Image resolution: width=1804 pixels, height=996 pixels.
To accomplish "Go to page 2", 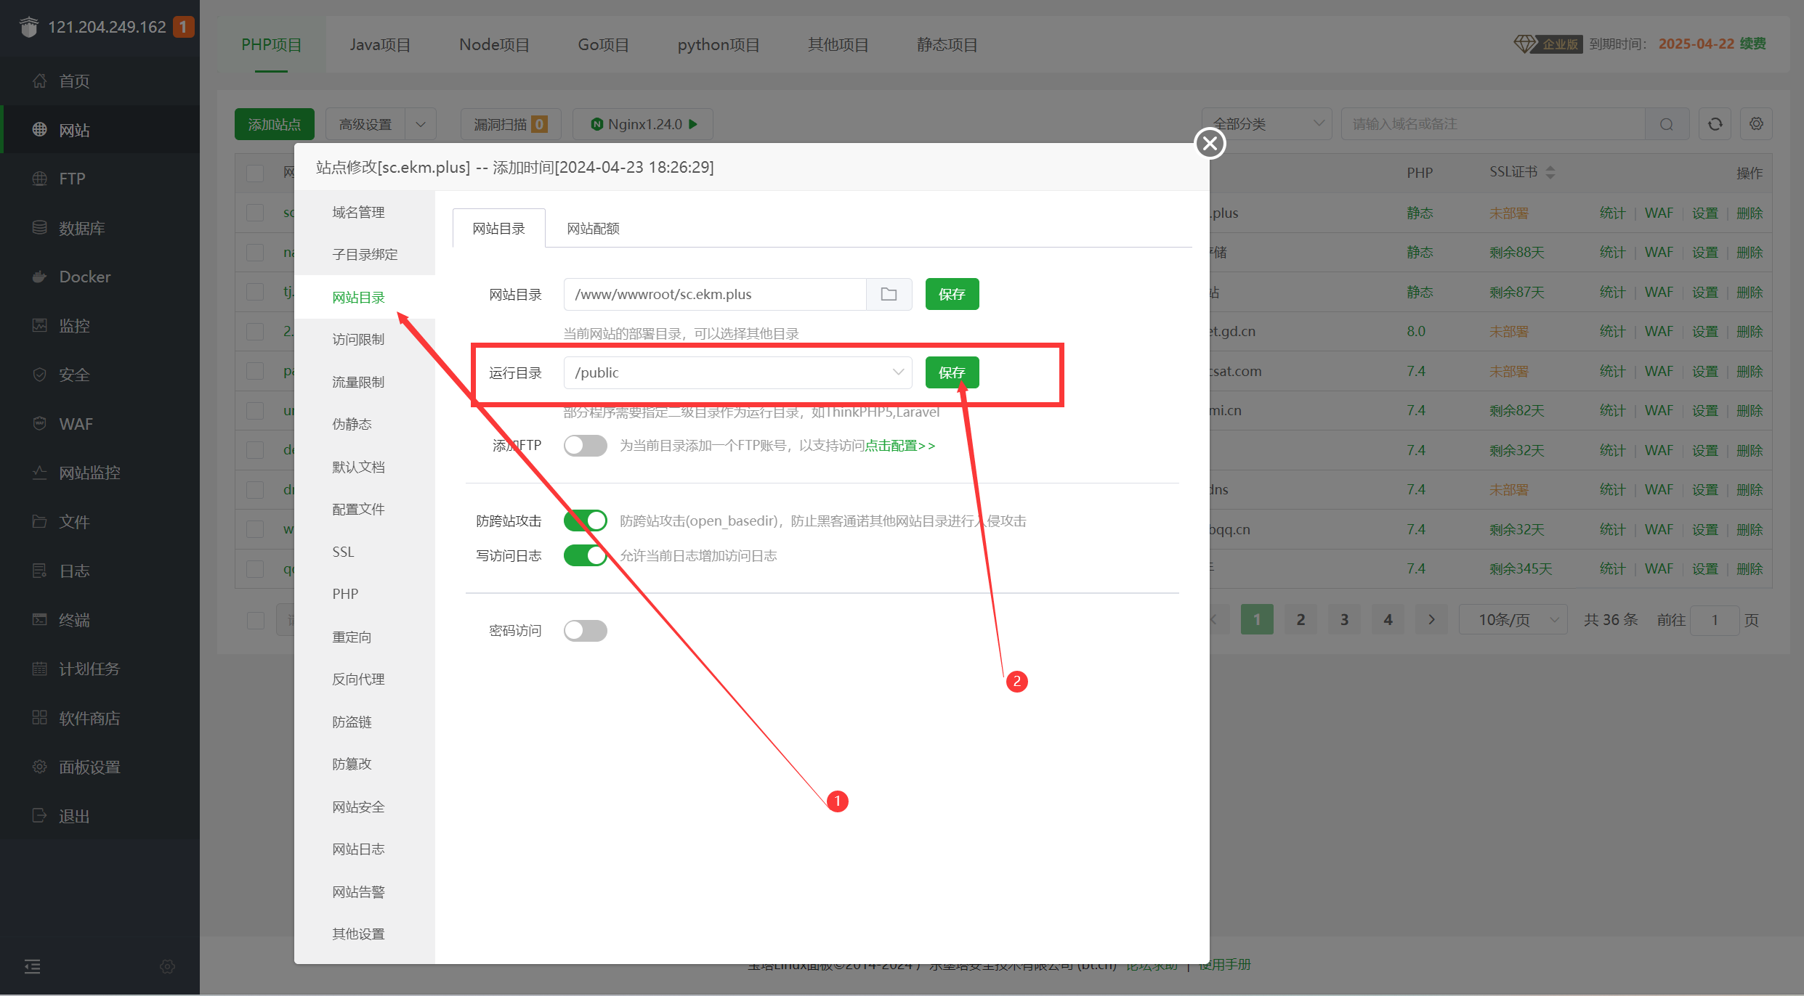I will click(1301, 620).
